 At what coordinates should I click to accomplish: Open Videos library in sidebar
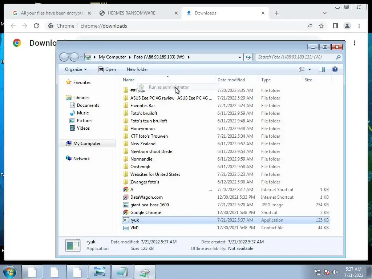(80, 128)
